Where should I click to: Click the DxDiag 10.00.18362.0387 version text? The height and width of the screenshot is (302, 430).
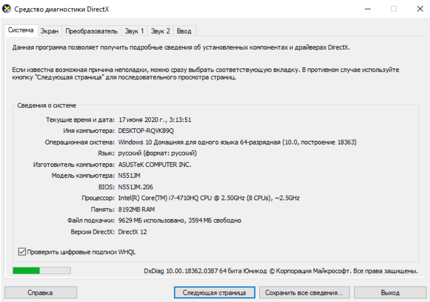(x=181, y=271)
